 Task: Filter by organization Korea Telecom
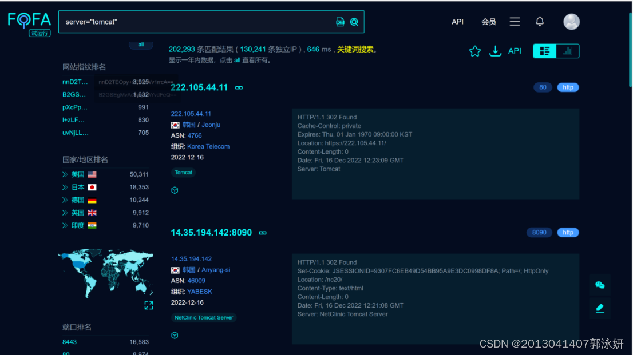tap(208, 146)
